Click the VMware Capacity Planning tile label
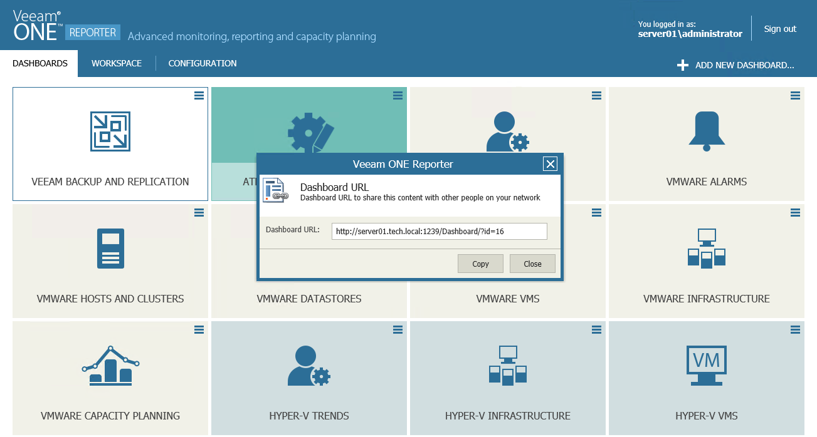Image resolution: width=817 pixels, height=437 pixels. (110, 416)
